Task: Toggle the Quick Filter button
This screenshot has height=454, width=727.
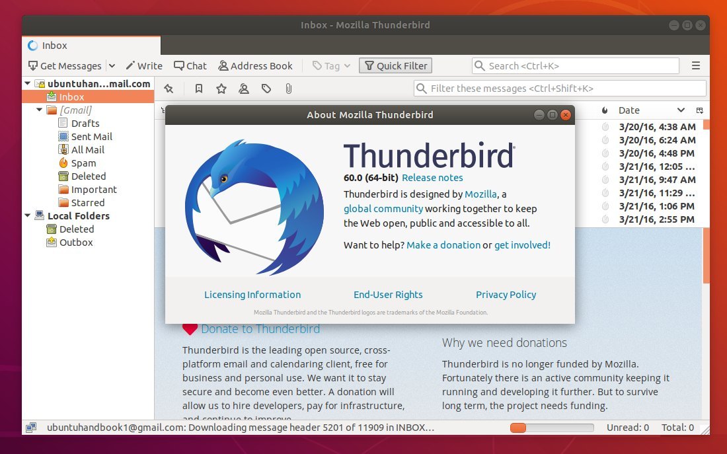Action: [395, 66]
